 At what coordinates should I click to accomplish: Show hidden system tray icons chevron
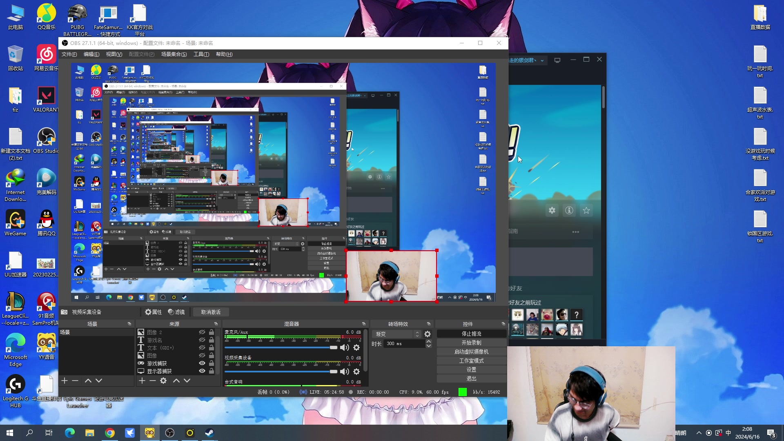(x=699, y=433)
